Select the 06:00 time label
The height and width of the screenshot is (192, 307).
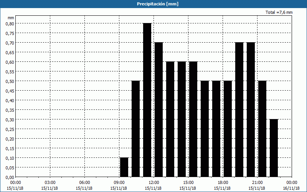coord(84,183)
